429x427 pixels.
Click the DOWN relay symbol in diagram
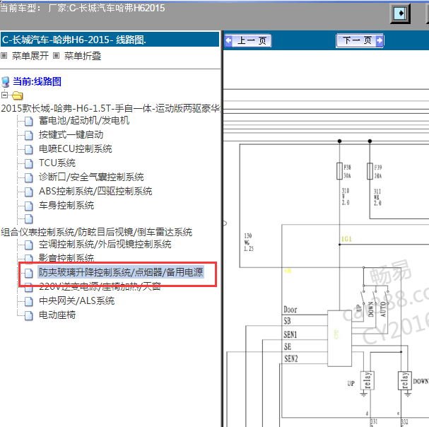[x=405, y=380]
